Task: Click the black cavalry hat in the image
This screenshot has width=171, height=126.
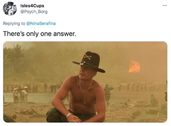Action: pyautogui.click(x=89, y=62)
